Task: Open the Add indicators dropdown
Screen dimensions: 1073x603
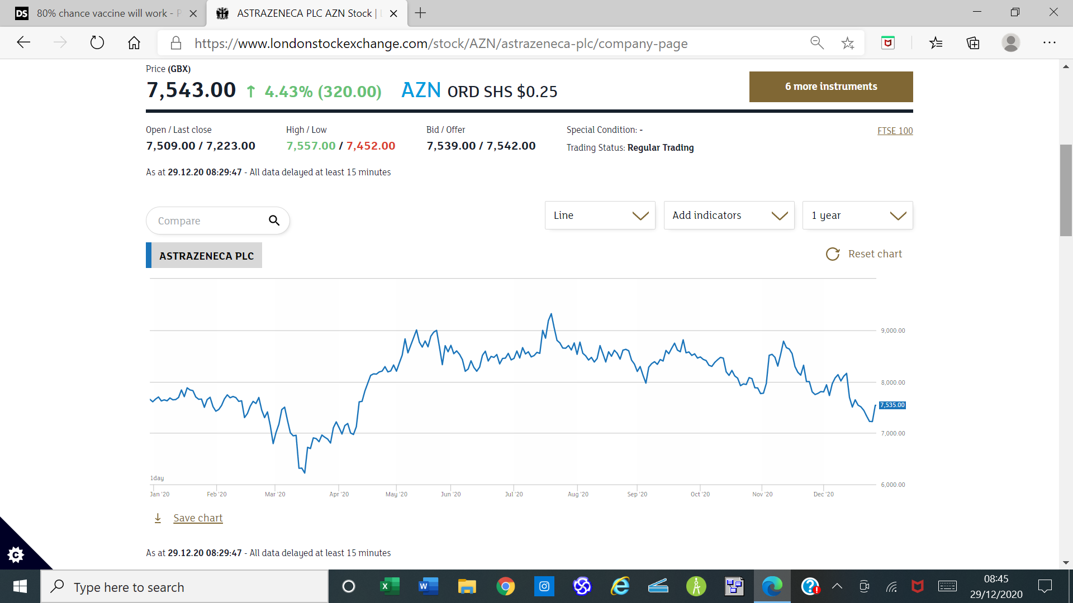Action: click(729, 216)
